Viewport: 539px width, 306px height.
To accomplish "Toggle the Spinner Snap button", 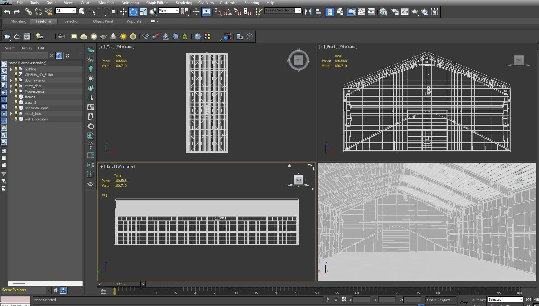I will coord(247,12).
